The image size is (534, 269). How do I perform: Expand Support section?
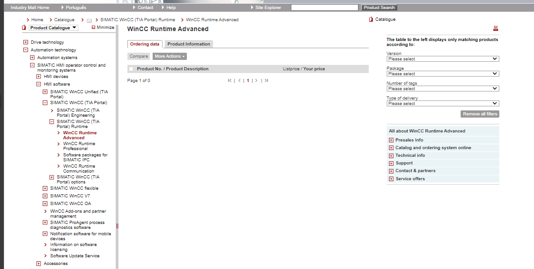click(391, 163)
